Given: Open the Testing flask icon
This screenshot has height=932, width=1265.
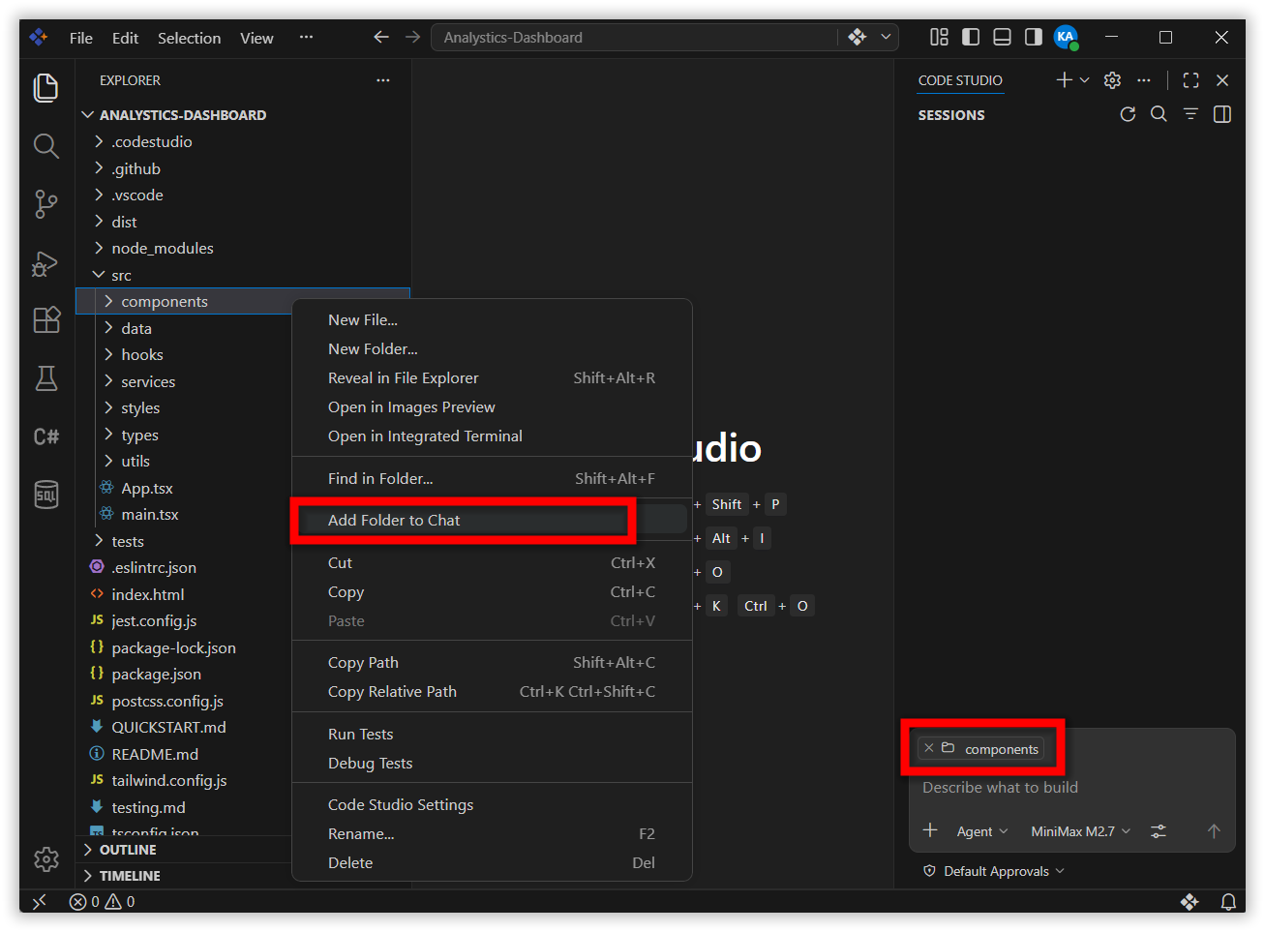Looking at the screenshot, I should [x=46, y=378].
